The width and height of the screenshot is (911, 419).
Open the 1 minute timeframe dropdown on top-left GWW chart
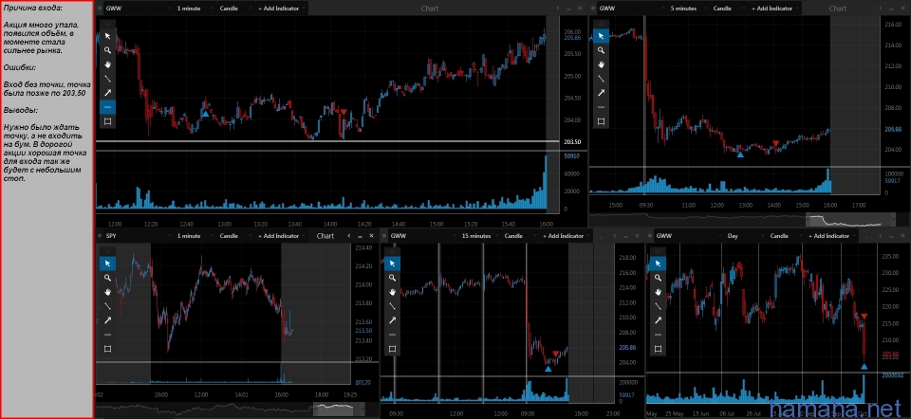tap(195, 9)
